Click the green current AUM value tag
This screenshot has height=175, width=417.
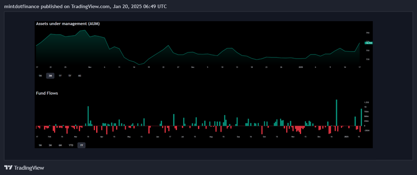369,43
